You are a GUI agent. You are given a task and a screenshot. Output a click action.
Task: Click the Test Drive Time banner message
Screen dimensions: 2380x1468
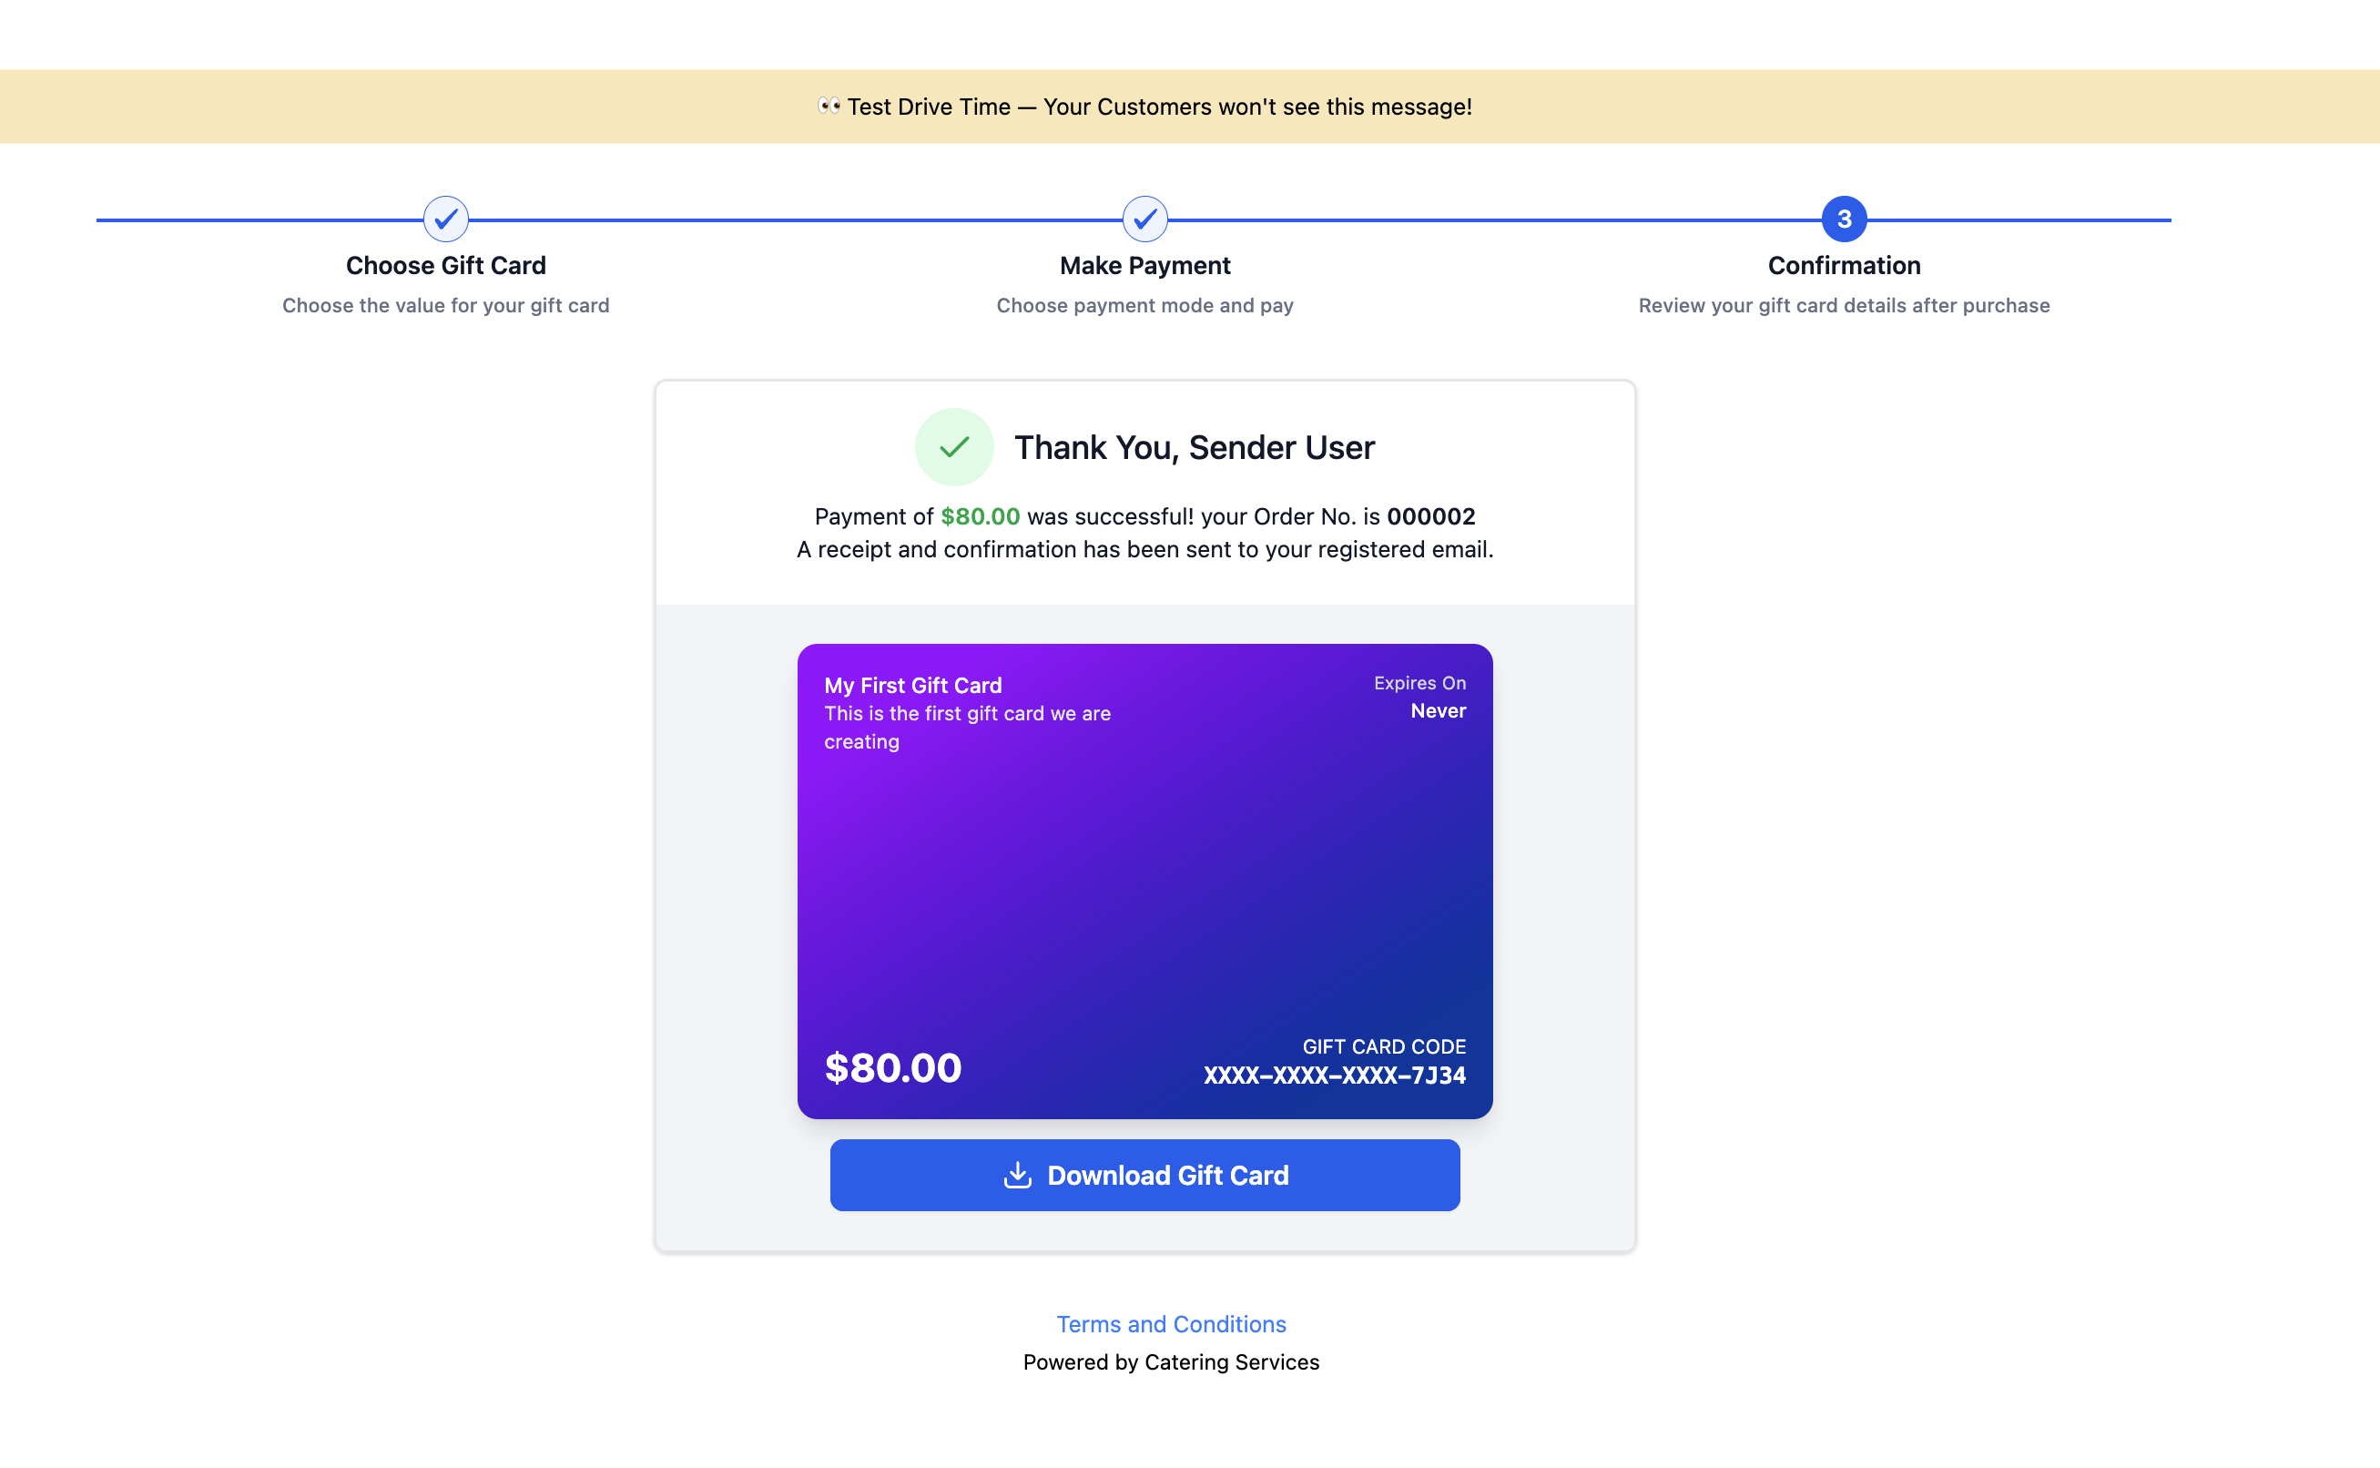pyautogui.click(x=1145, y=106)
